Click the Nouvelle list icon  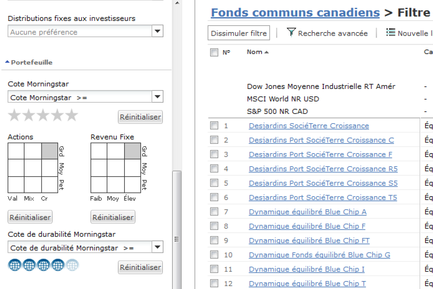coord(390,33)
